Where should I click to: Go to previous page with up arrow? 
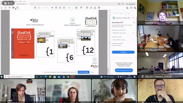(35, 8)
